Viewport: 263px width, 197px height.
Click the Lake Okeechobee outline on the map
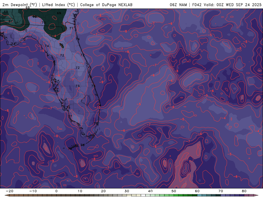point(86,100)
